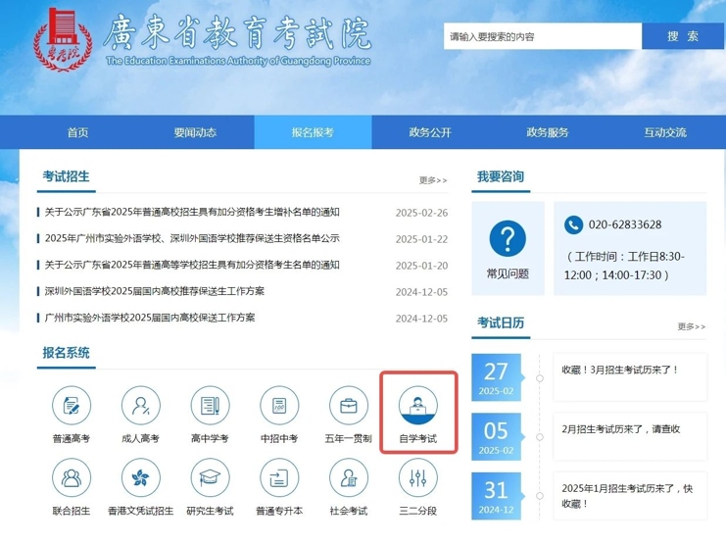Open the 要闻动态 nav tab

coord(195,132)
